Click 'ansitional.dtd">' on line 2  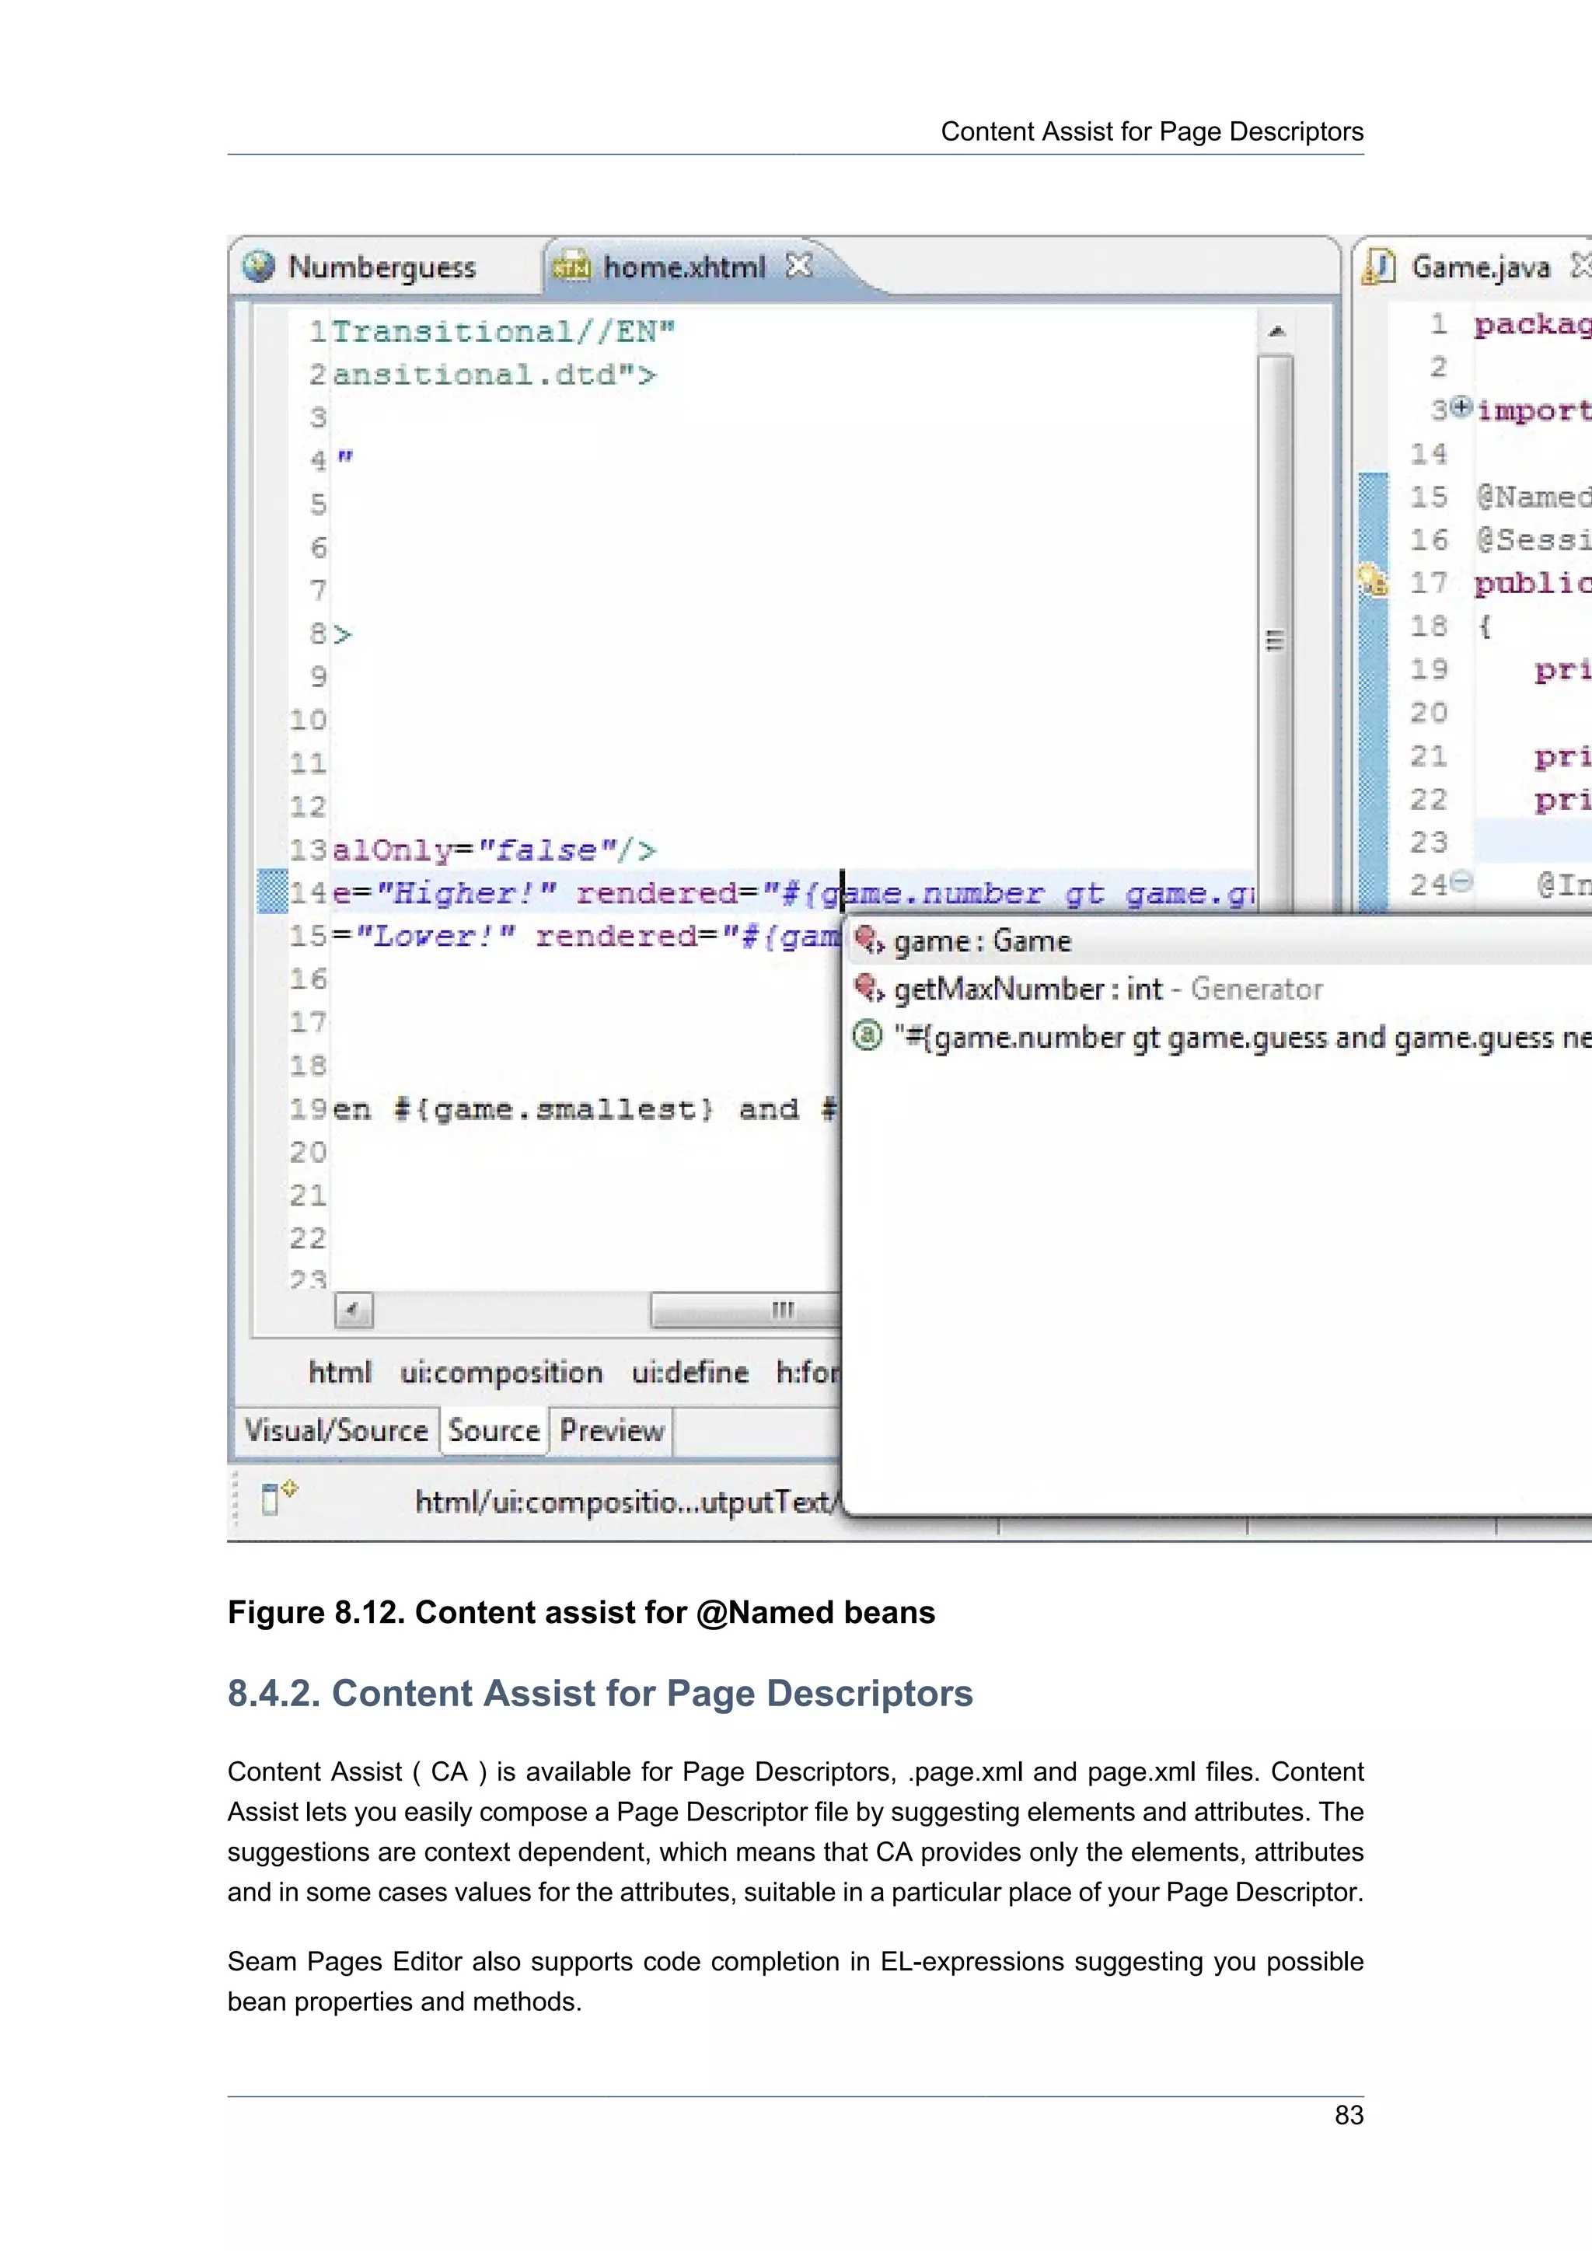(495, 375)
